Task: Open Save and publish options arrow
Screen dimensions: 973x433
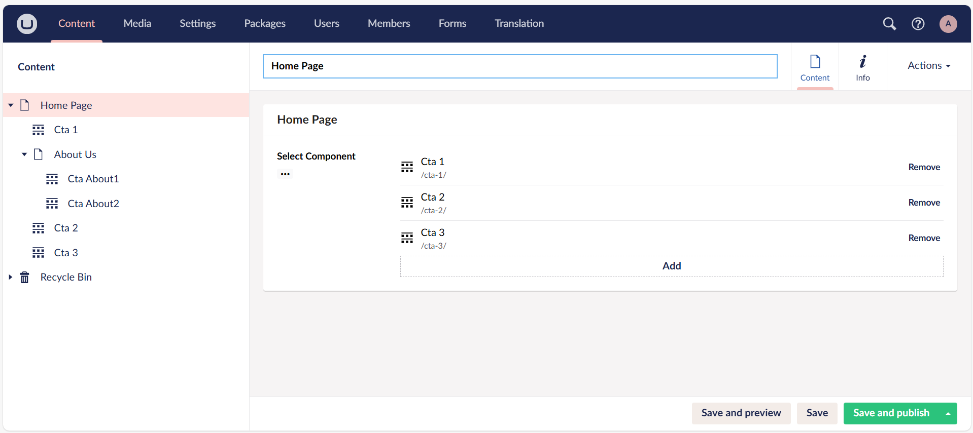Action: click(948, 413)
